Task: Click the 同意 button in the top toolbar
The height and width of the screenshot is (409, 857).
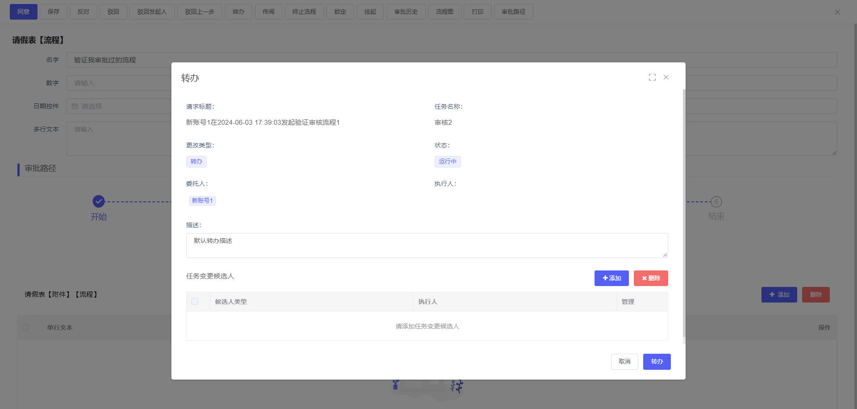Action: 23,12
